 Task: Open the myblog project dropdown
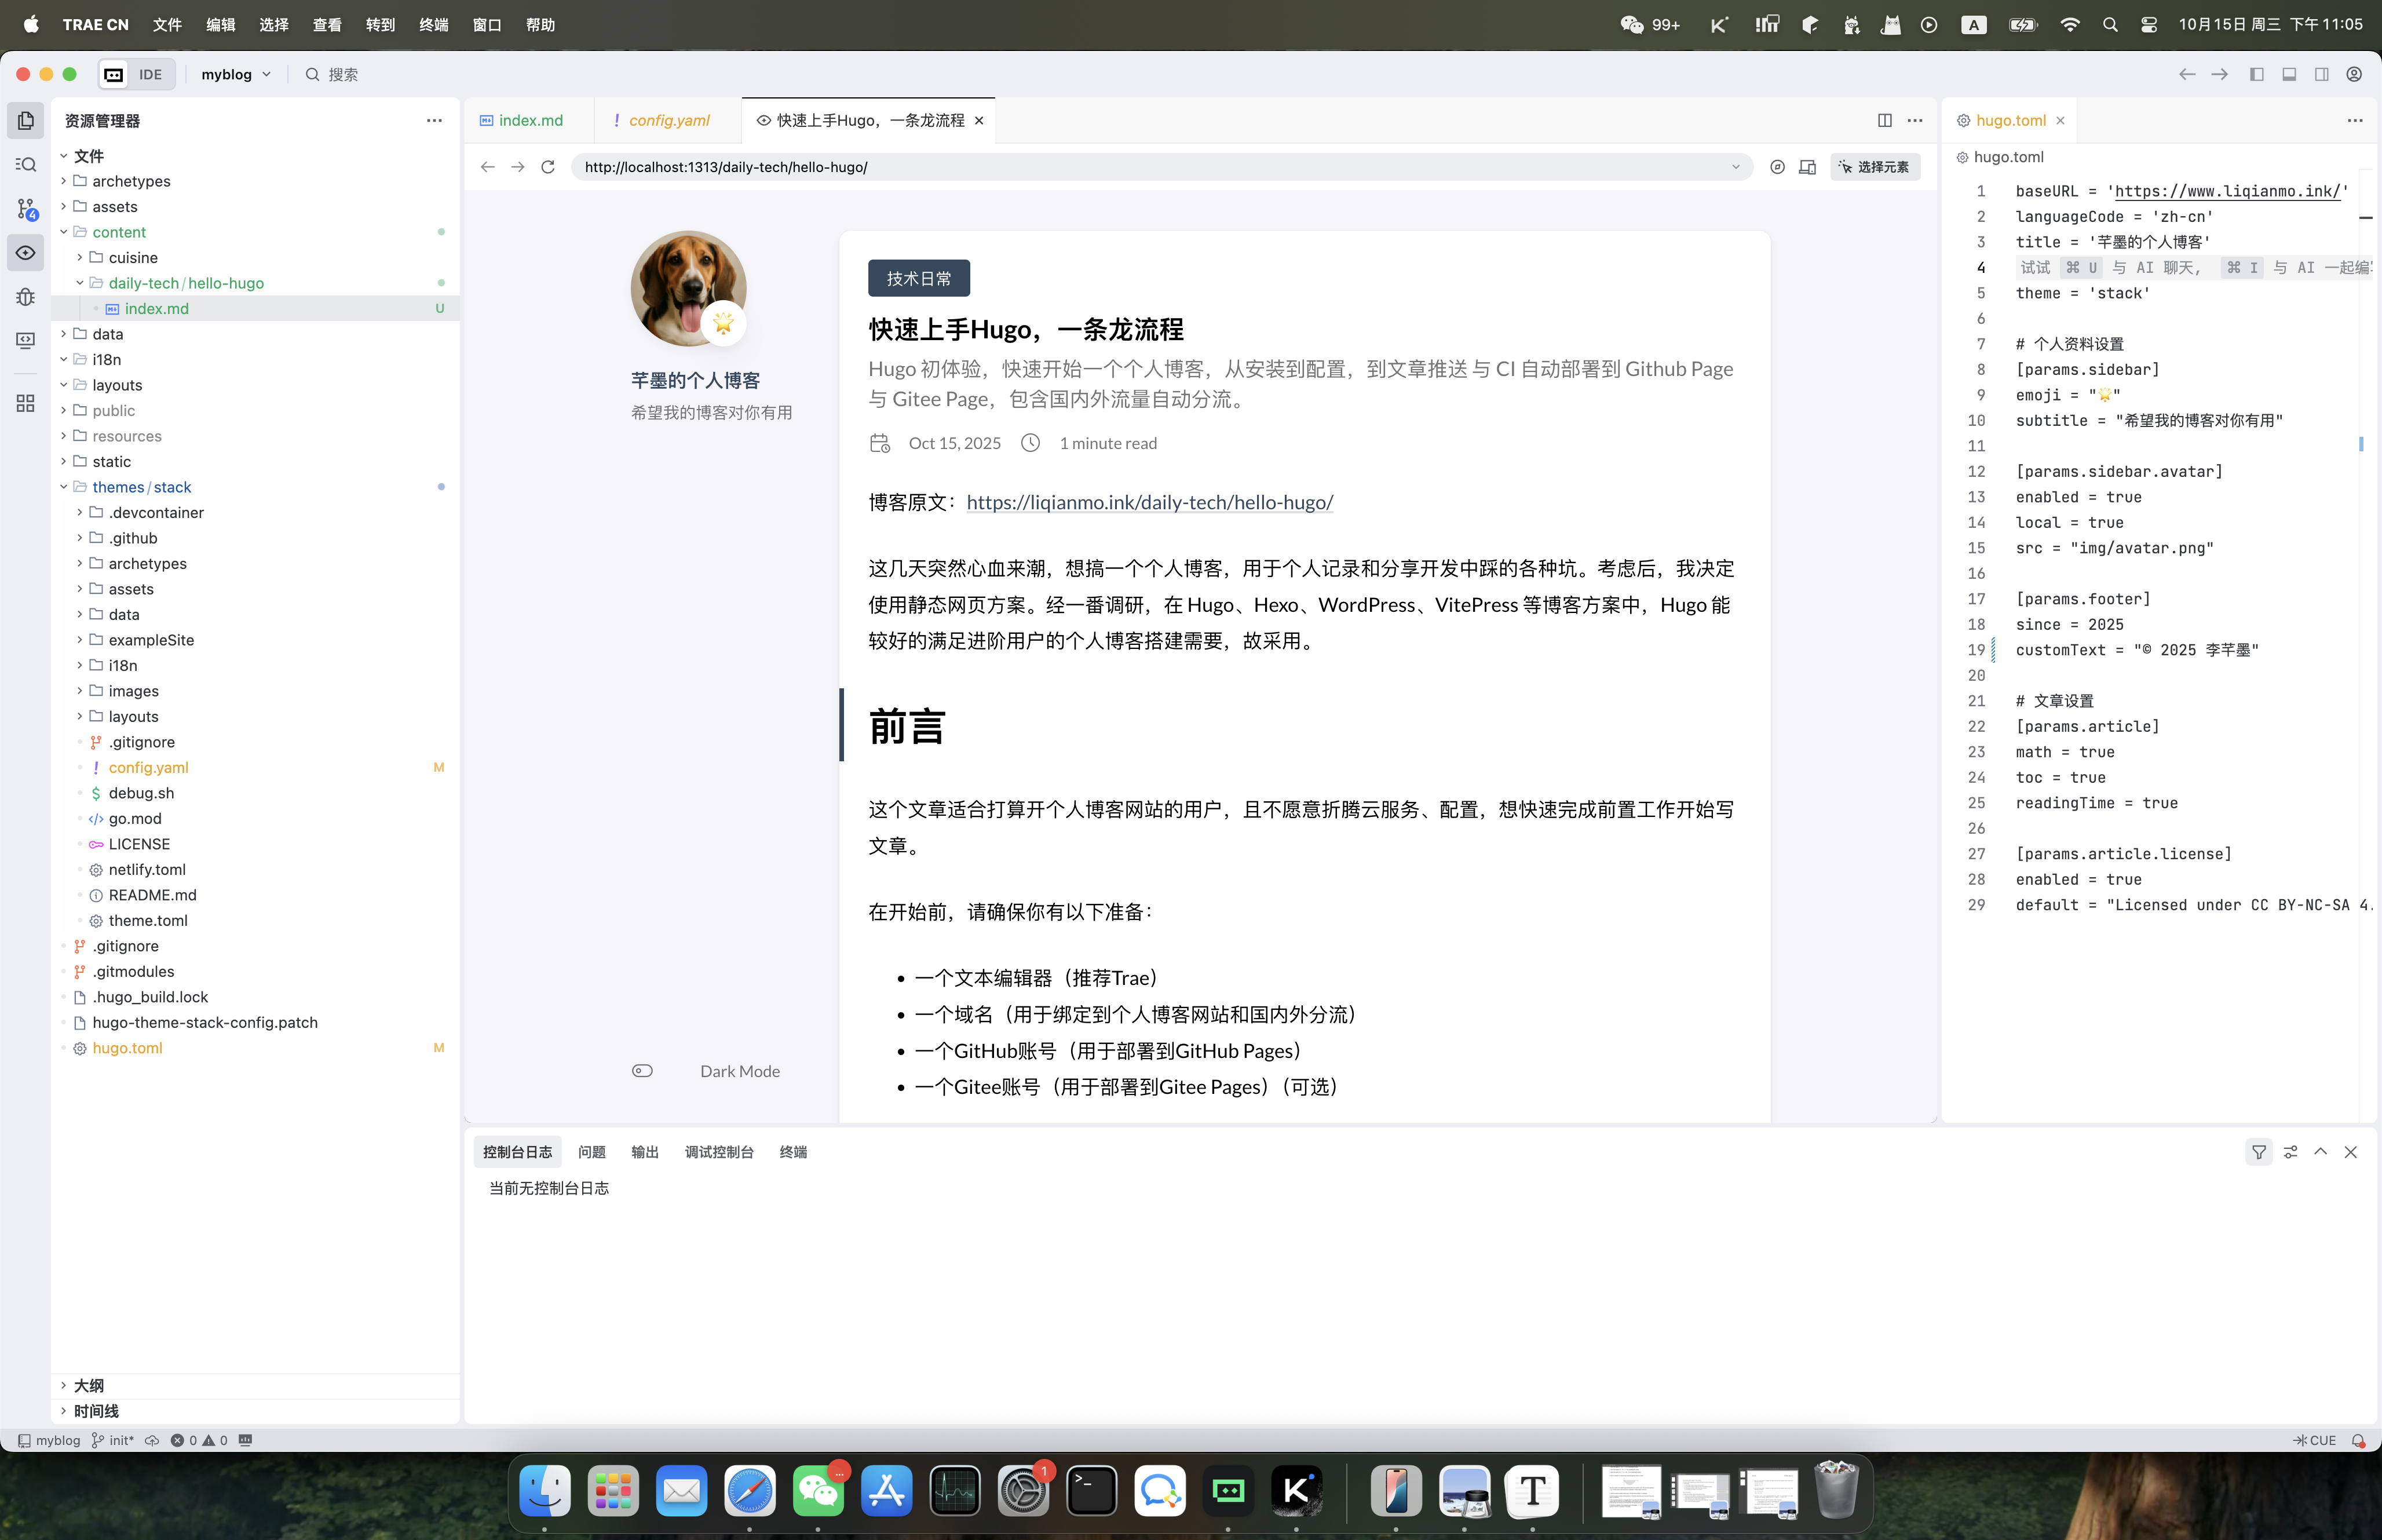(236, 74)
